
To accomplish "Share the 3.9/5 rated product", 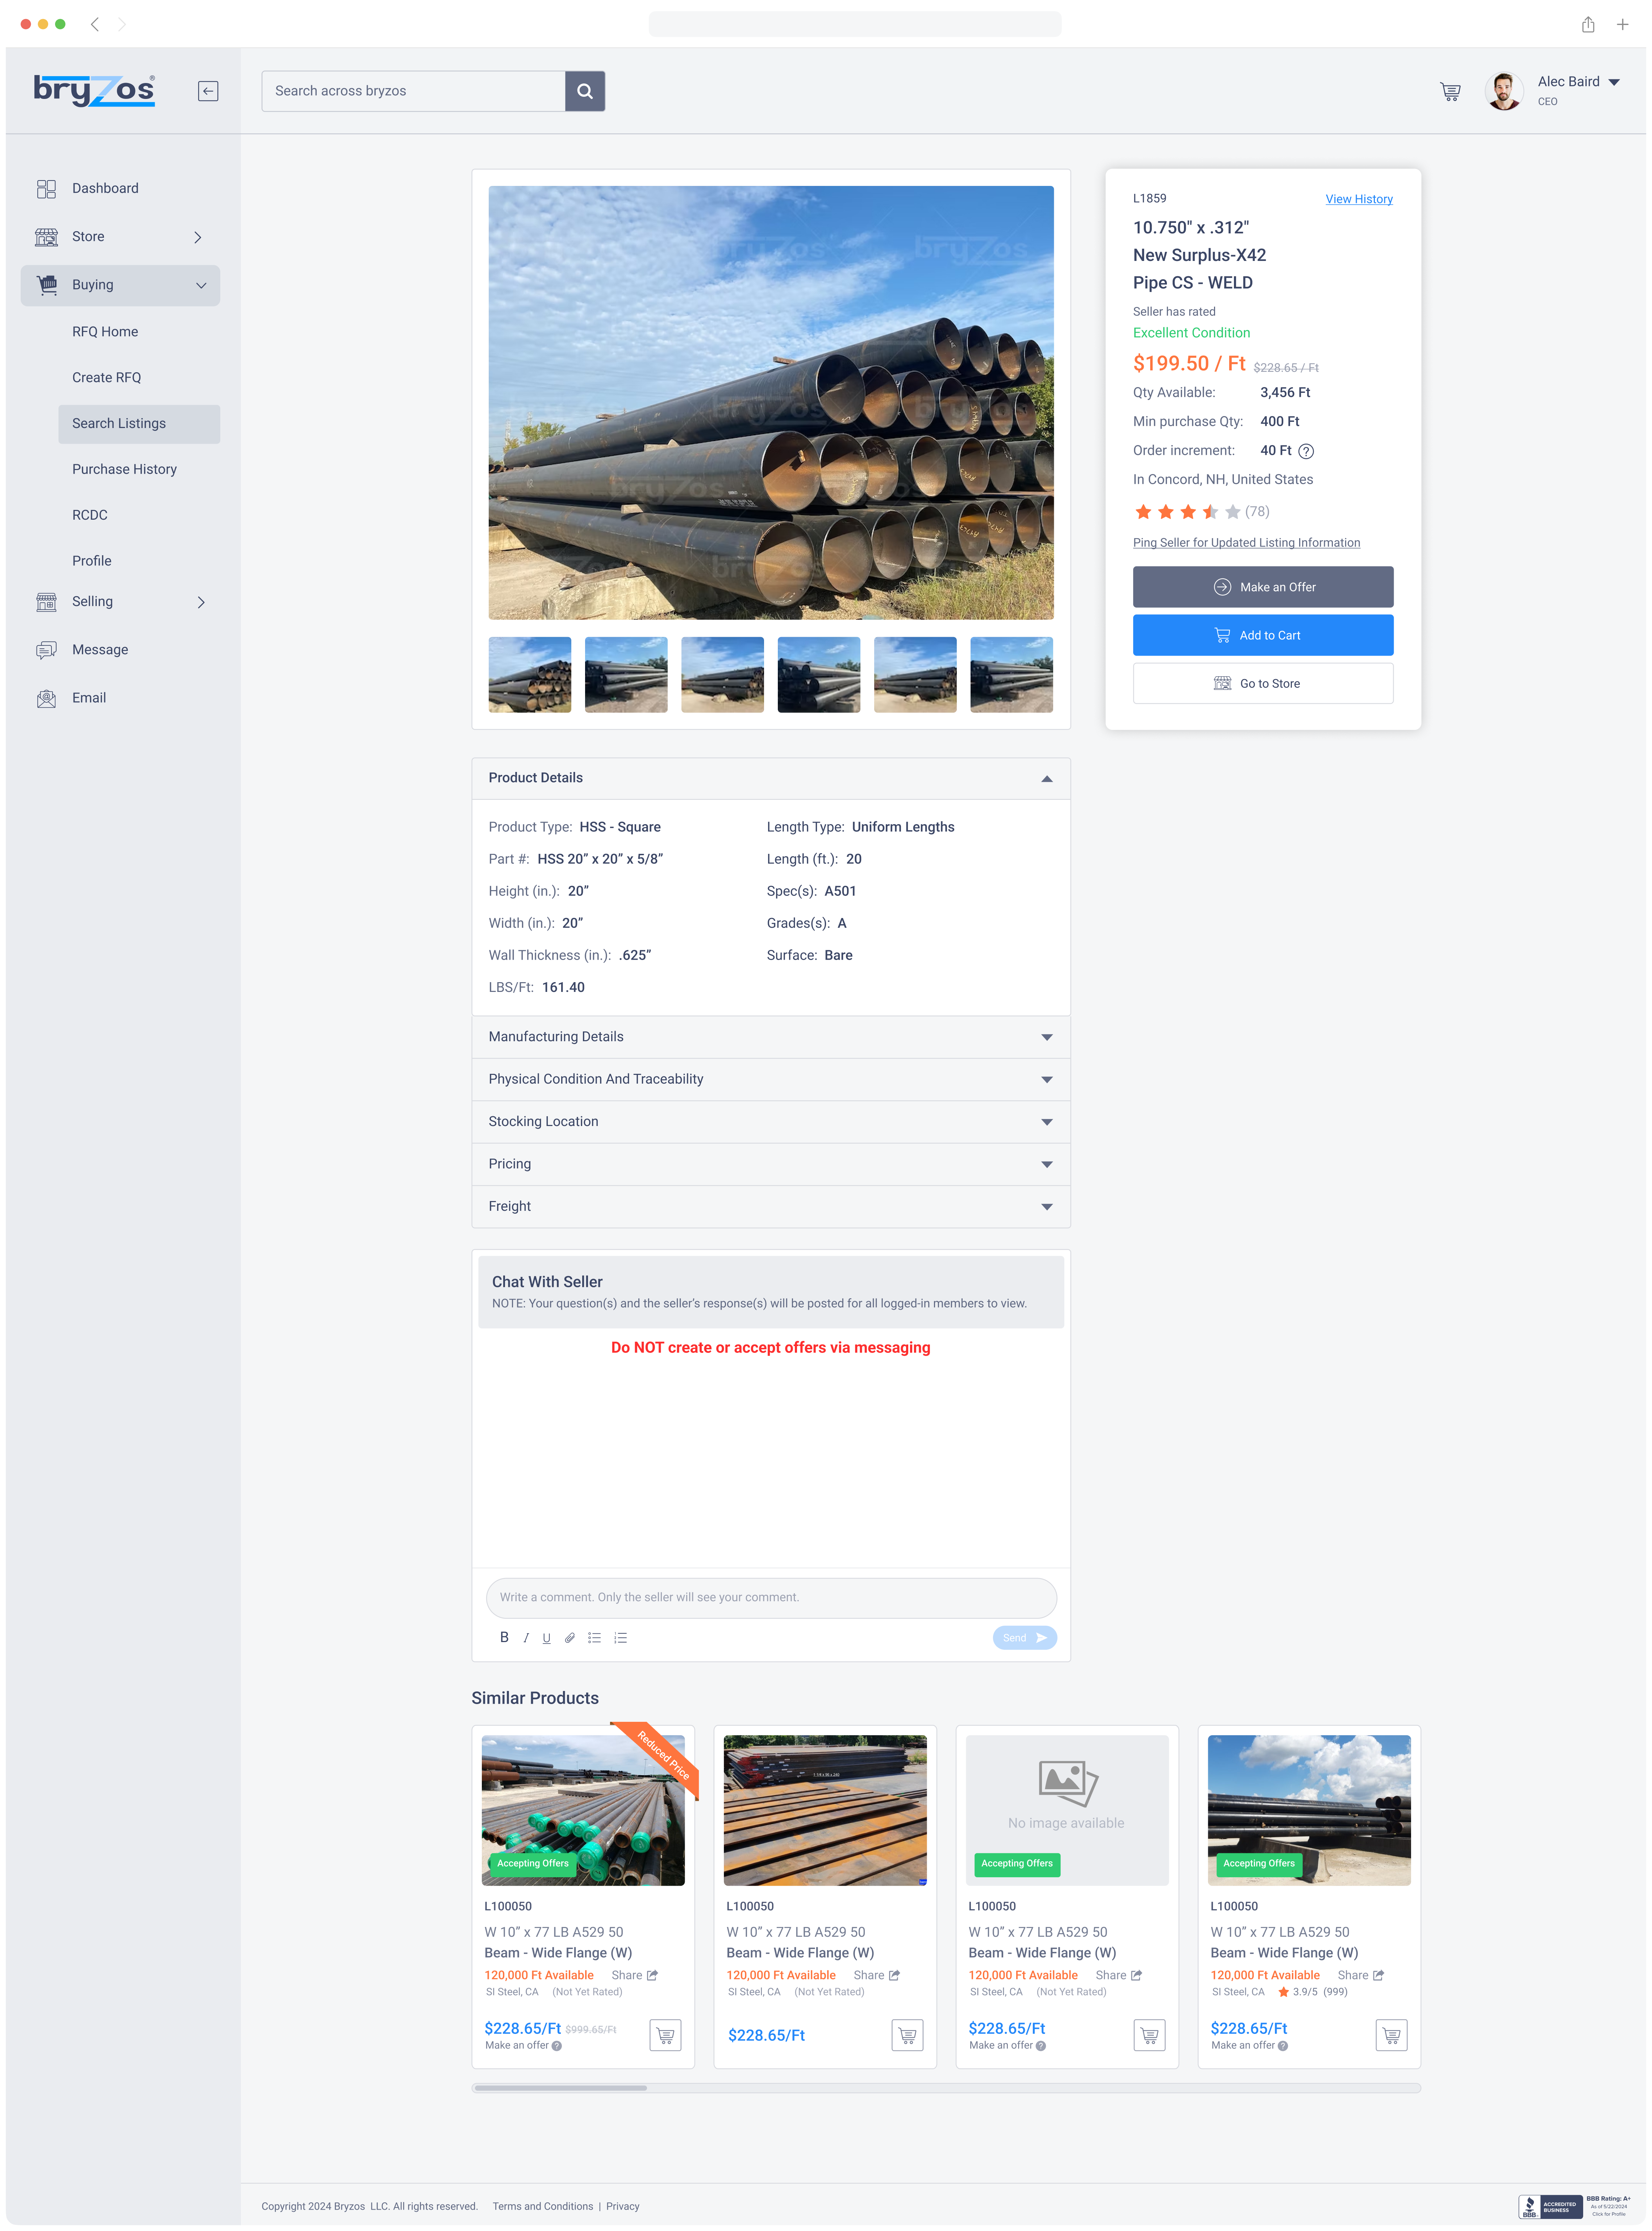I will [x=1361, y=1976].
